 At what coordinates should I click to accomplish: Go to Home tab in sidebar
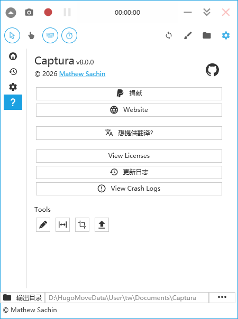coord(13,56)
